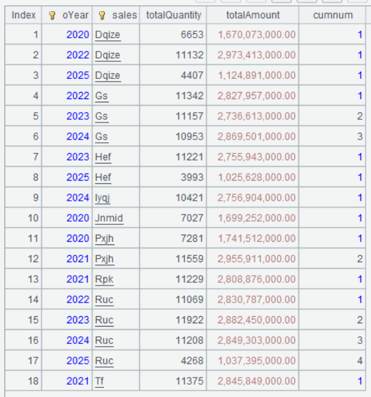The image size is (371, 397).
Task: Click oYear value 2025 in row 17
Action: coord(78,360)
